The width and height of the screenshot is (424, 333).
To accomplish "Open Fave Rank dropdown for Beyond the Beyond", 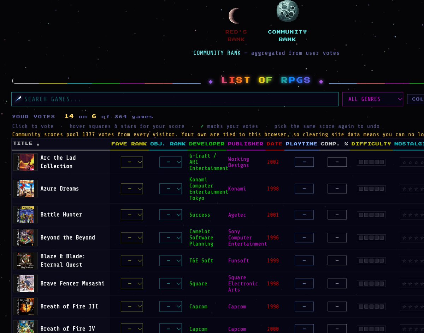I will point(132,238).
